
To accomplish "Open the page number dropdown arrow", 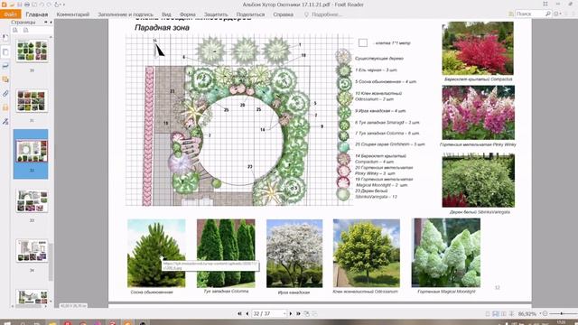I will pyautogui.click(x=284, y=313).
